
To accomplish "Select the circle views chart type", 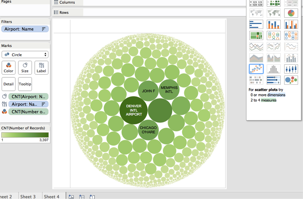I will click(274, 36).
